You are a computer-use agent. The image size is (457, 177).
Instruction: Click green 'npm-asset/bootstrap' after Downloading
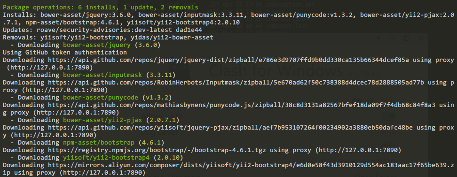[x=99, y=143]
